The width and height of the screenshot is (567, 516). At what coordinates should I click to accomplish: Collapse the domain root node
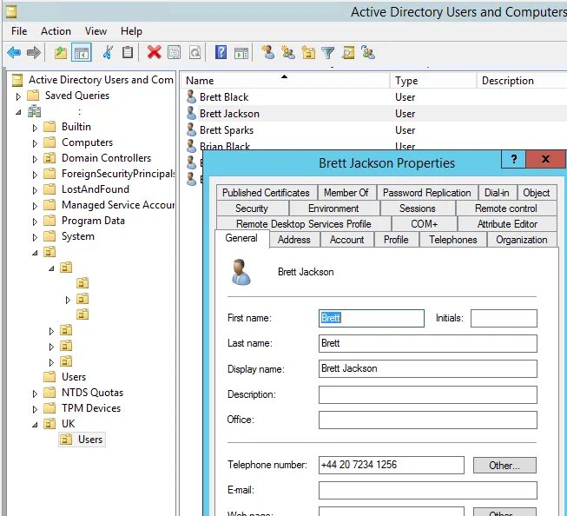(18, 112)
